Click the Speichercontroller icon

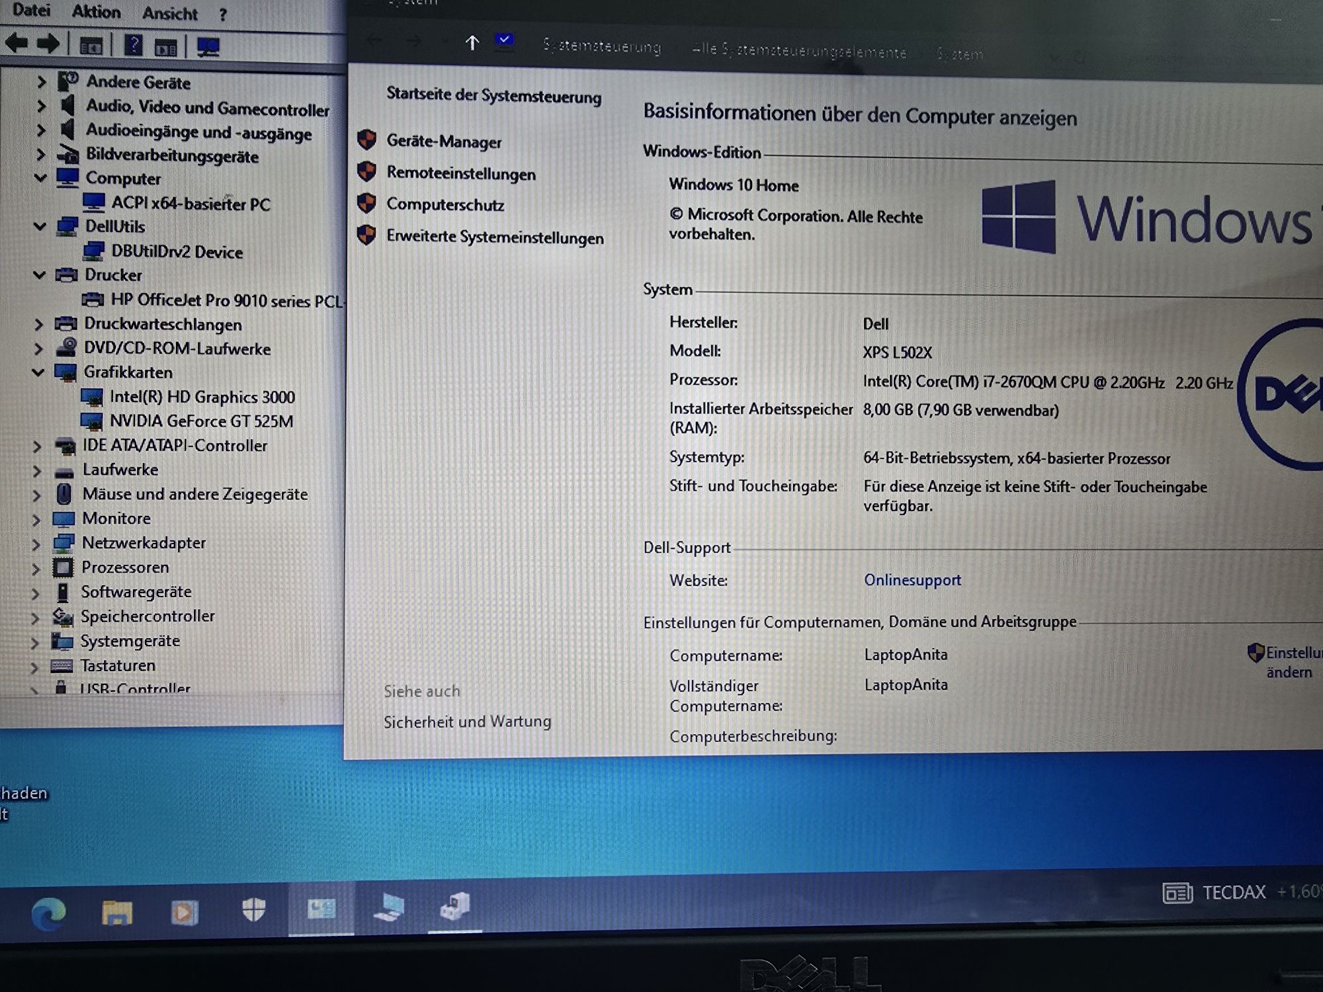pyautogui.click(x=62, y=616)
